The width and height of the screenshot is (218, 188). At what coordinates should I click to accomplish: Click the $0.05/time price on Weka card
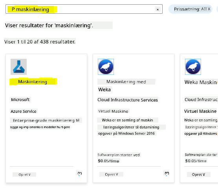coord(108,161)
